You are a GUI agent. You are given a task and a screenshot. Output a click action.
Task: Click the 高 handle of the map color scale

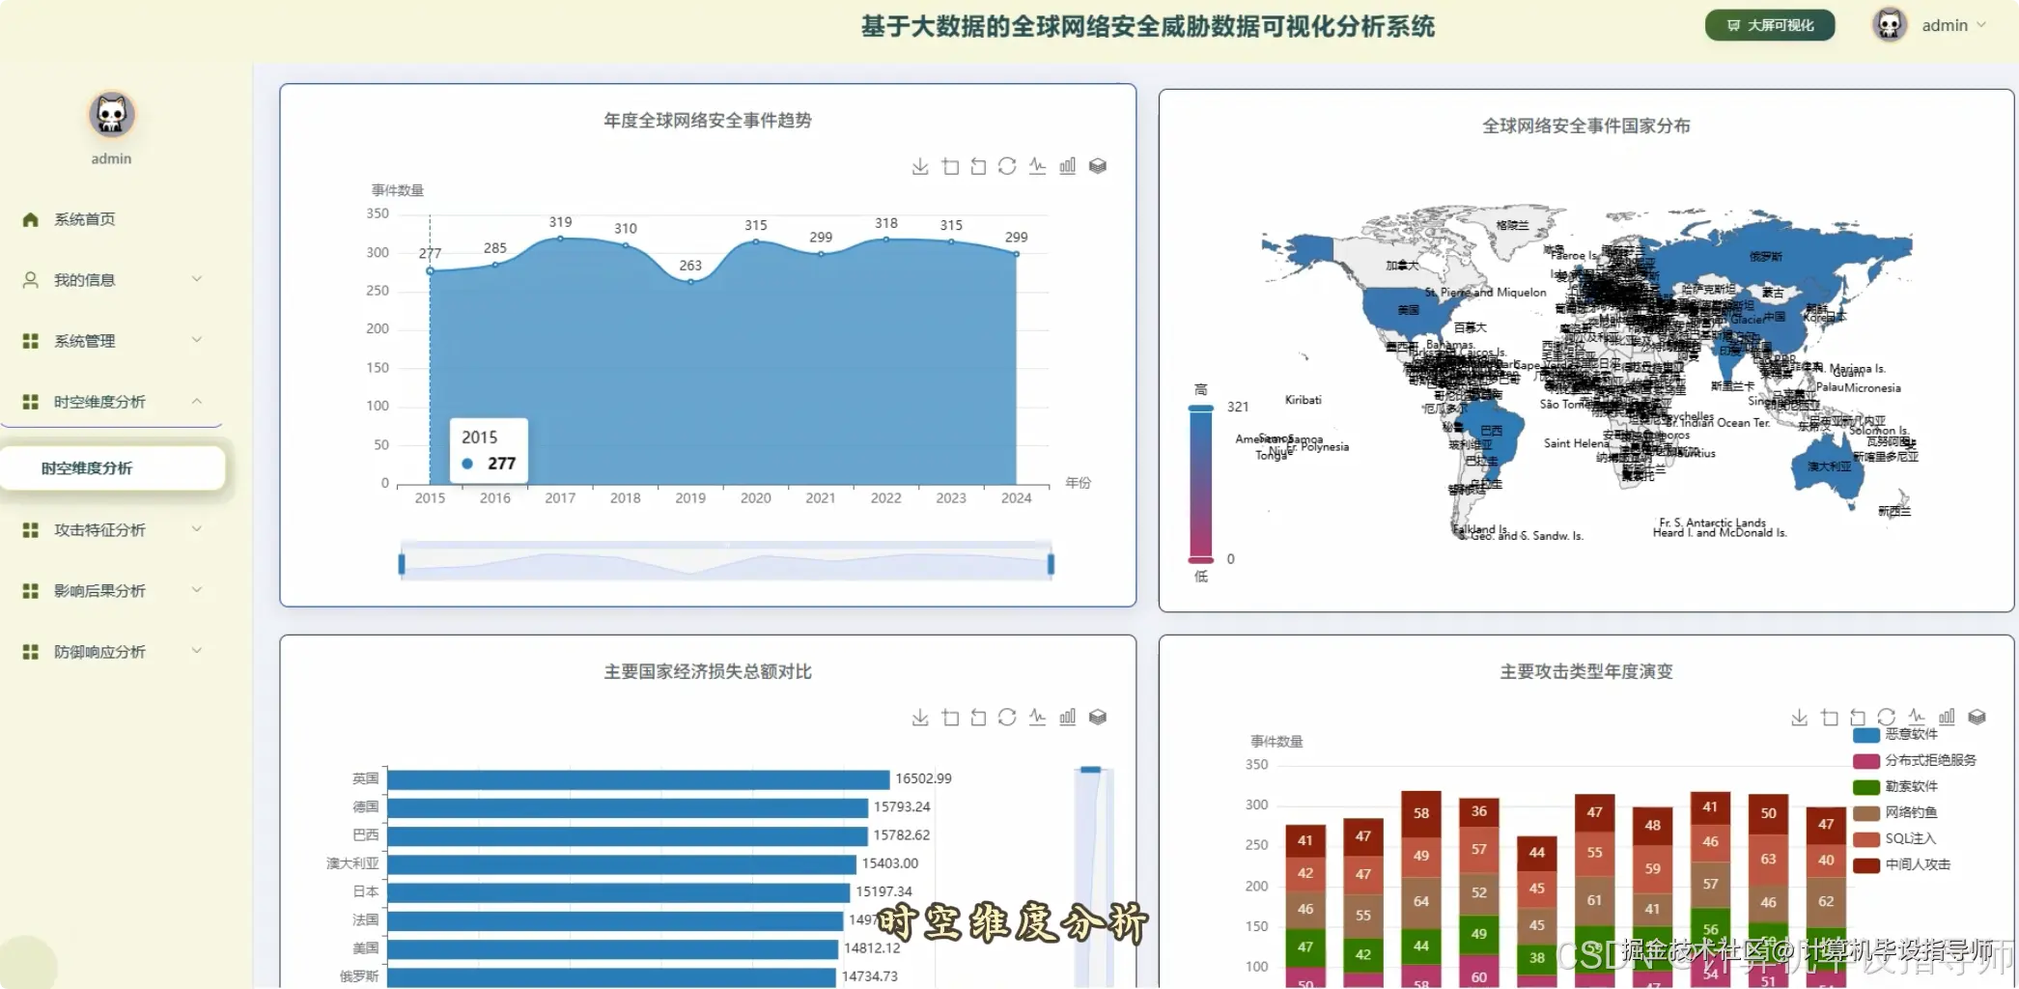click(x=1200, y=409)
